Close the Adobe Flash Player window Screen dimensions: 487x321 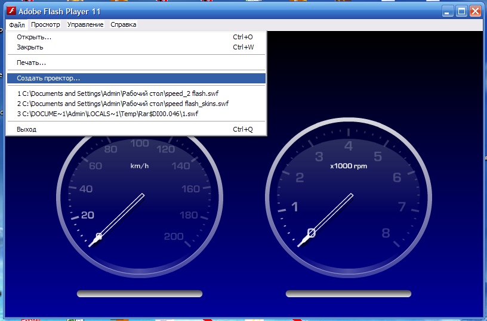click(475, 11)
